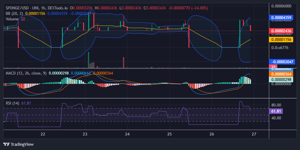Click the blue lower band tag -0.00002047
Screen dimensions: 300x150
coord(282,62)
